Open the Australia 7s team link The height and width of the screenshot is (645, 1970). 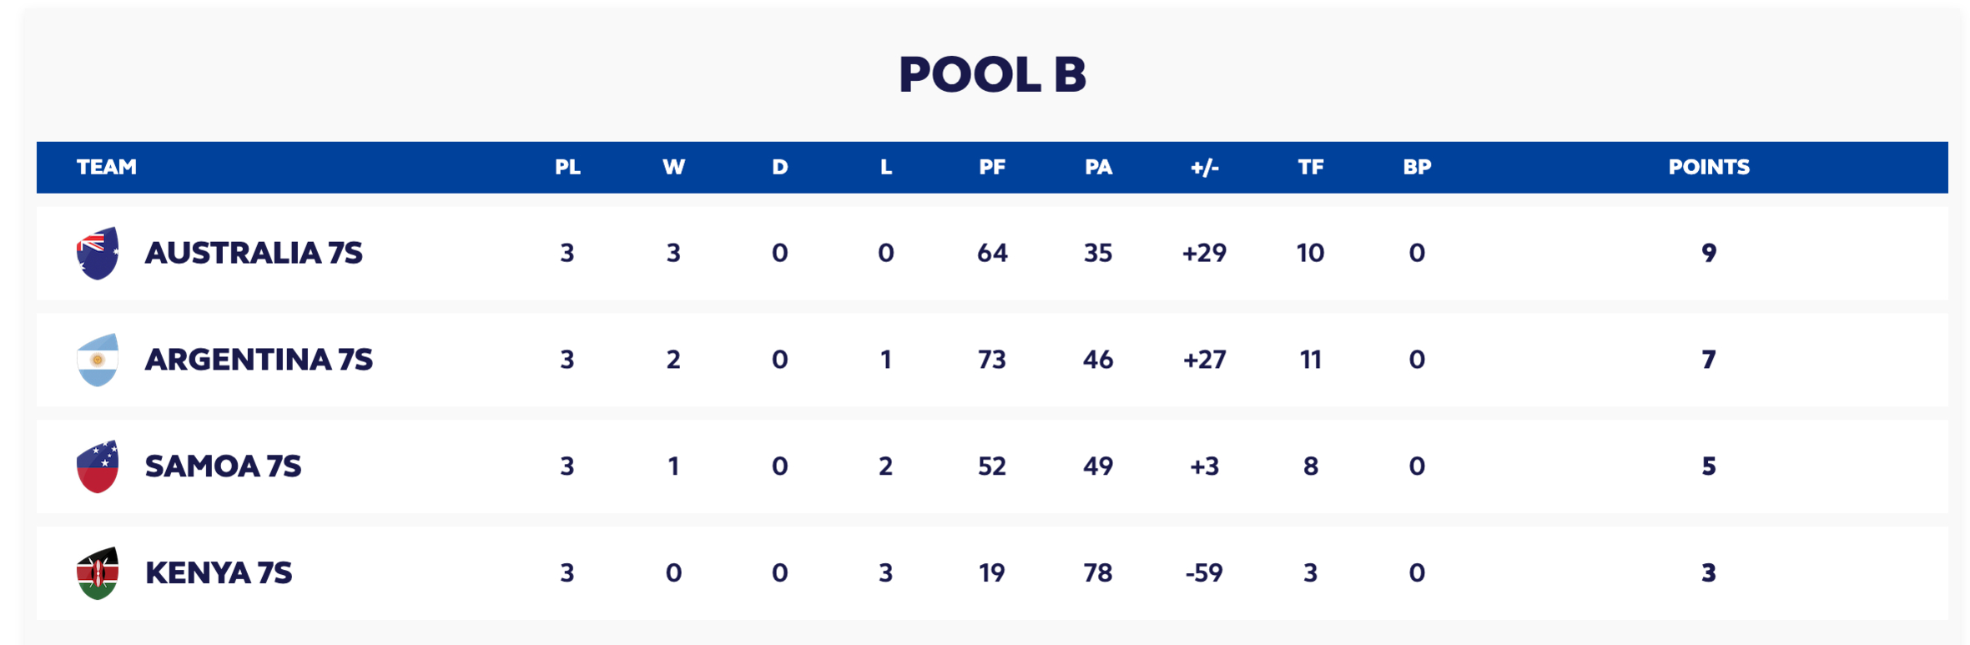[254, 253]
